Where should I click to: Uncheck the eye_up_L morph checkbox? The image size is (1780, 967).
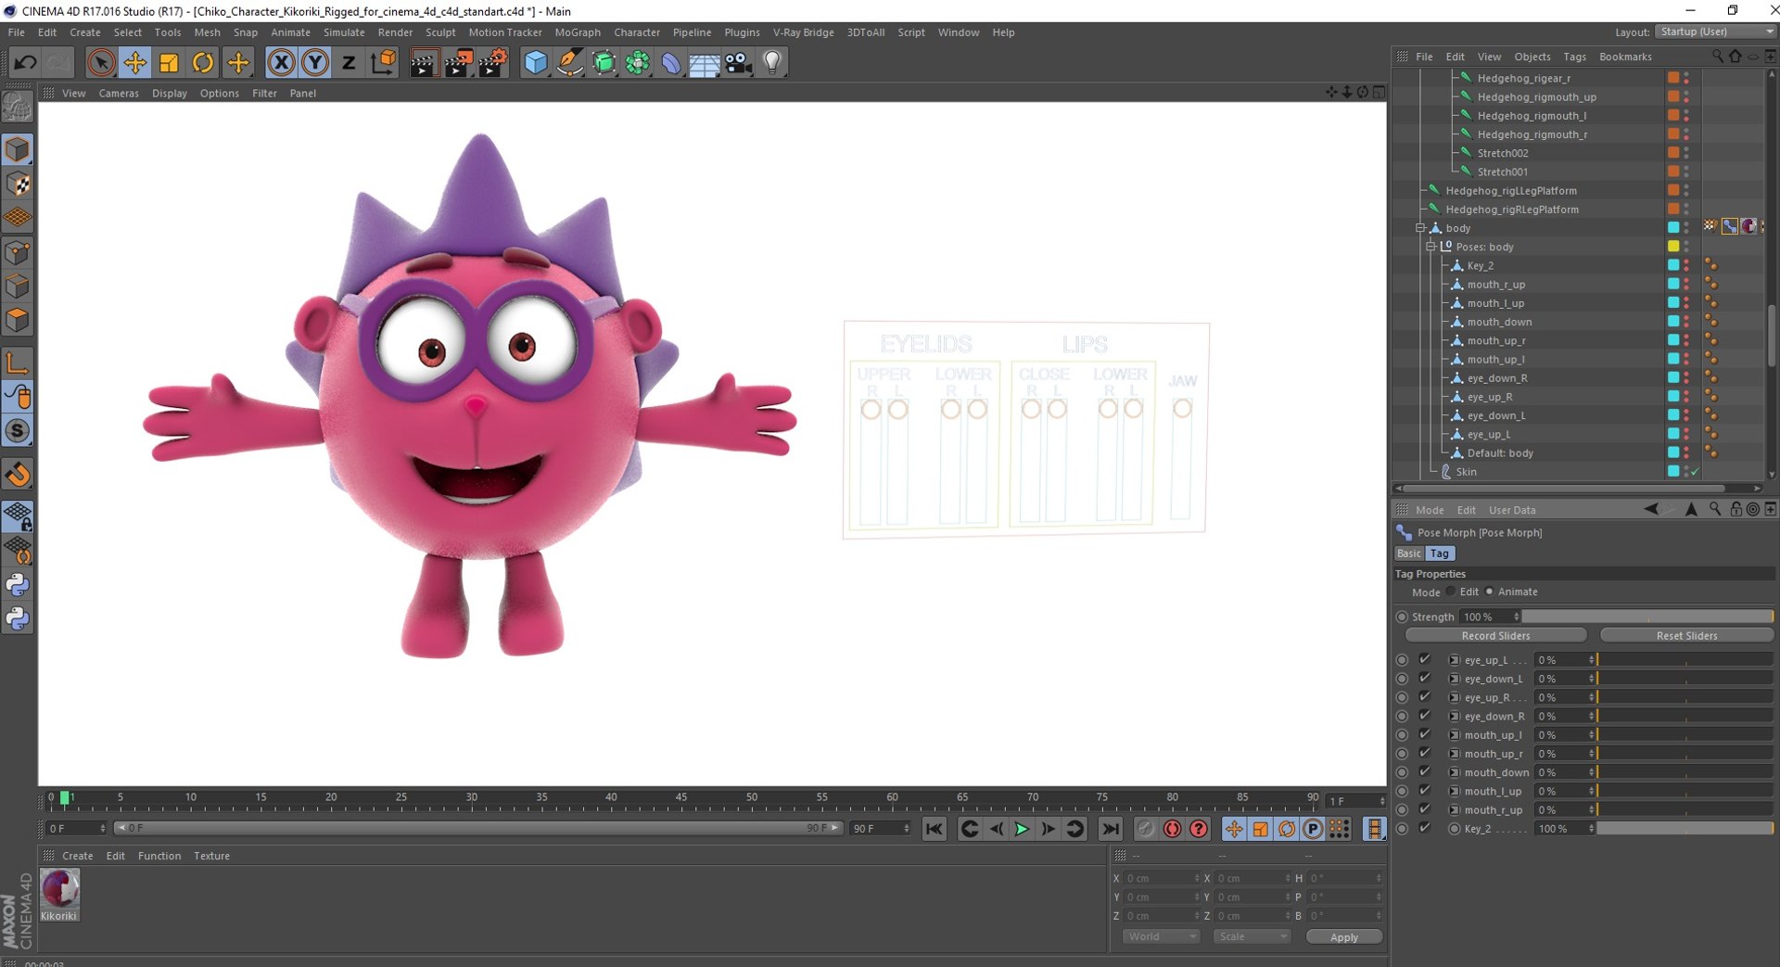(x=1425, y=660)
